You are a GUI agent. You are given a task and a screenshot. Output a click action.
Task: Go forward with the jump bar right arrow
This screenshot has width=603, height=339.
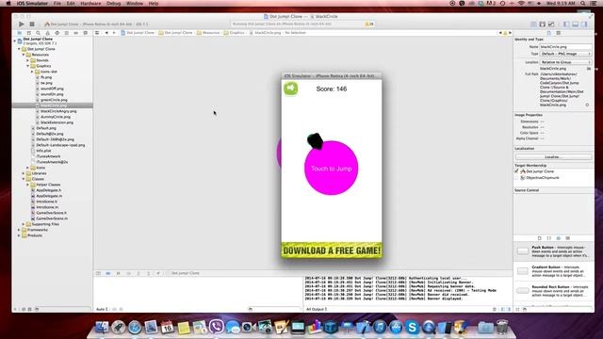coord(114,33)
